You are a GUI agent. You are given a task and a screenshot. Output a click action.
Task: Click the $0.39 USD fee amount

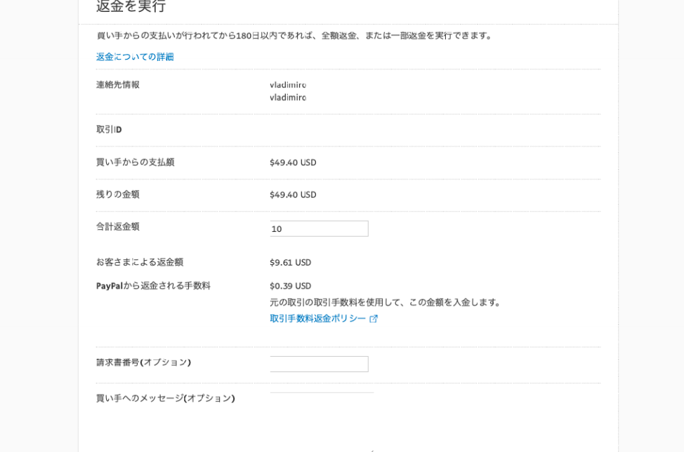(x=290, y=286)
